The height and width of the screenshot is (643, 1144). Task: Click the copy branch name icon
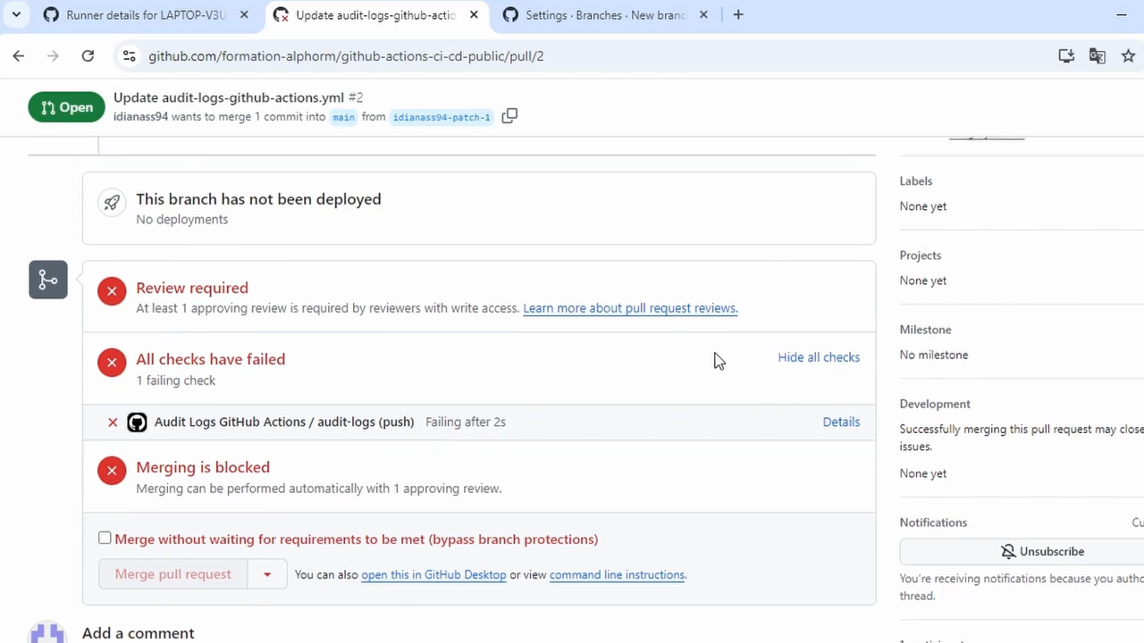point(509,115)
